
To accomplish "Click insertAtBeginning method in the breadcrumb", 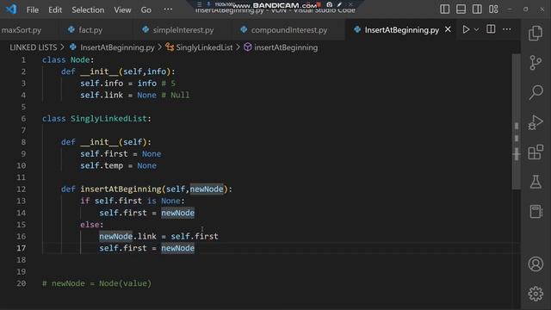I will [x=286, y=47].
